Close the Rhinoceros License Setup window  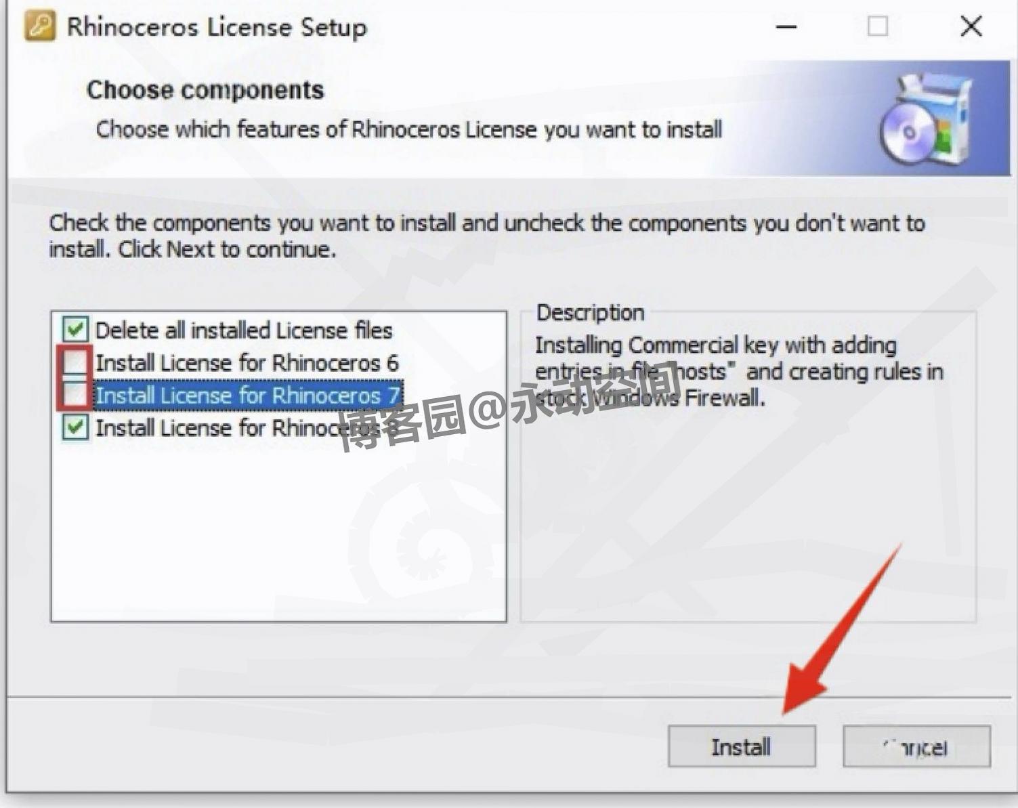pyautogui.click(x=971, y=26)
